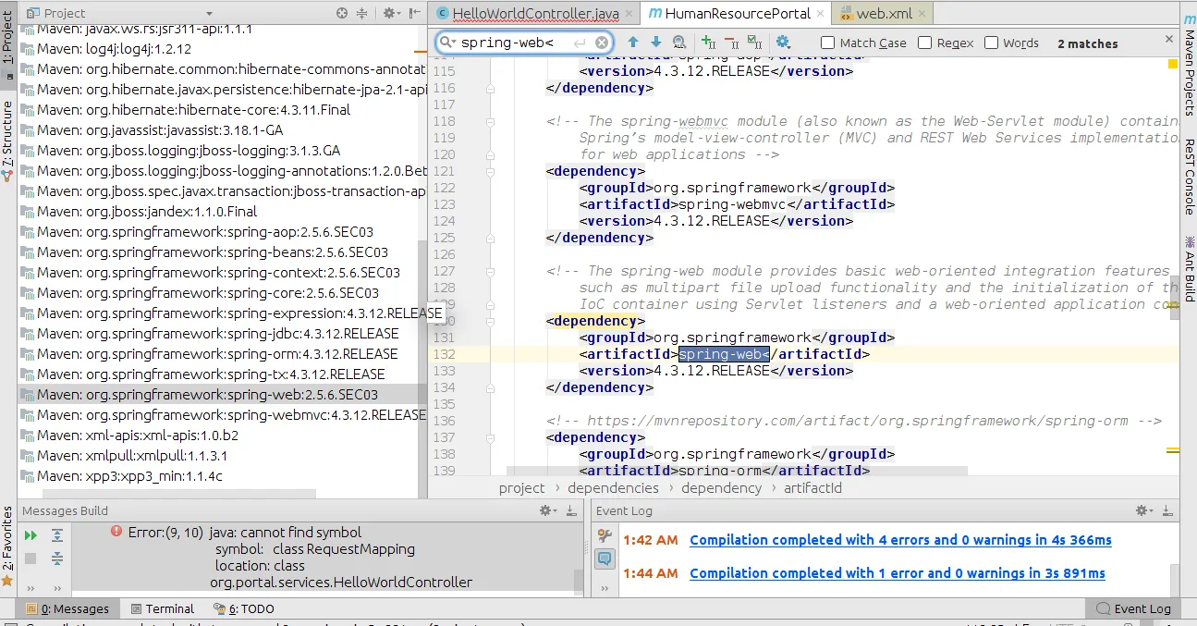
Task: Select Maven log4j:log4j:1.2.12 library
Action: (x=222, y=49)
